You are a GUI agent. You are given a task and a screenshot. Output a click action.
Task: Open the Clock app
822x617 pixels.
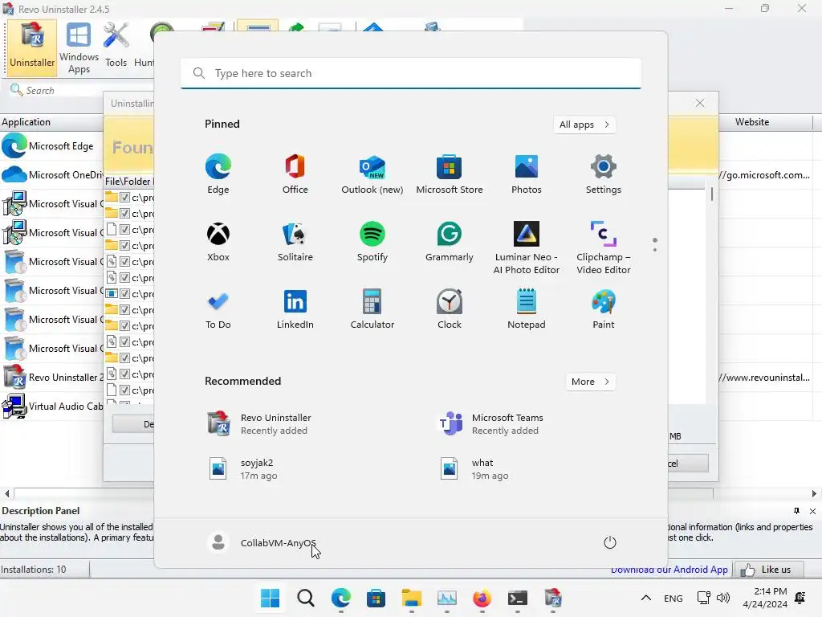pyautogui.click(x=450, y=309)
